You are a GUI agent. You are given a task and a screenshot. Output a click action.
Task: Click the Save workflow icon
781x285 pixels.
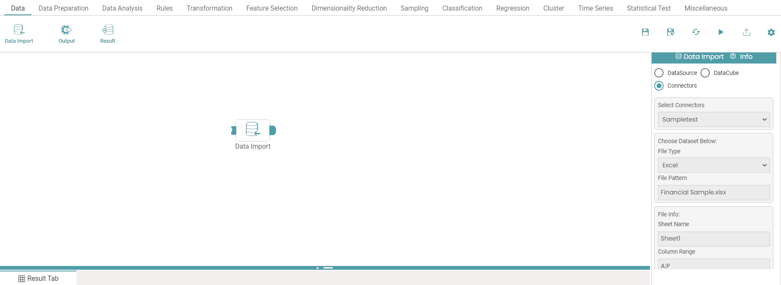[645, 32]
